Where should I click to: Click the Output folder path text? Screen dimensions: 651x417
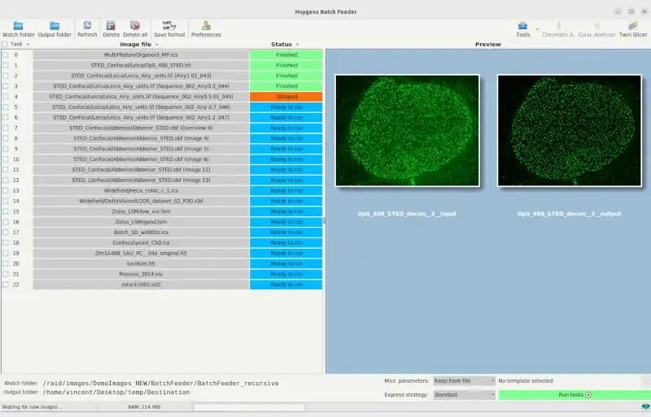[116, 392]
